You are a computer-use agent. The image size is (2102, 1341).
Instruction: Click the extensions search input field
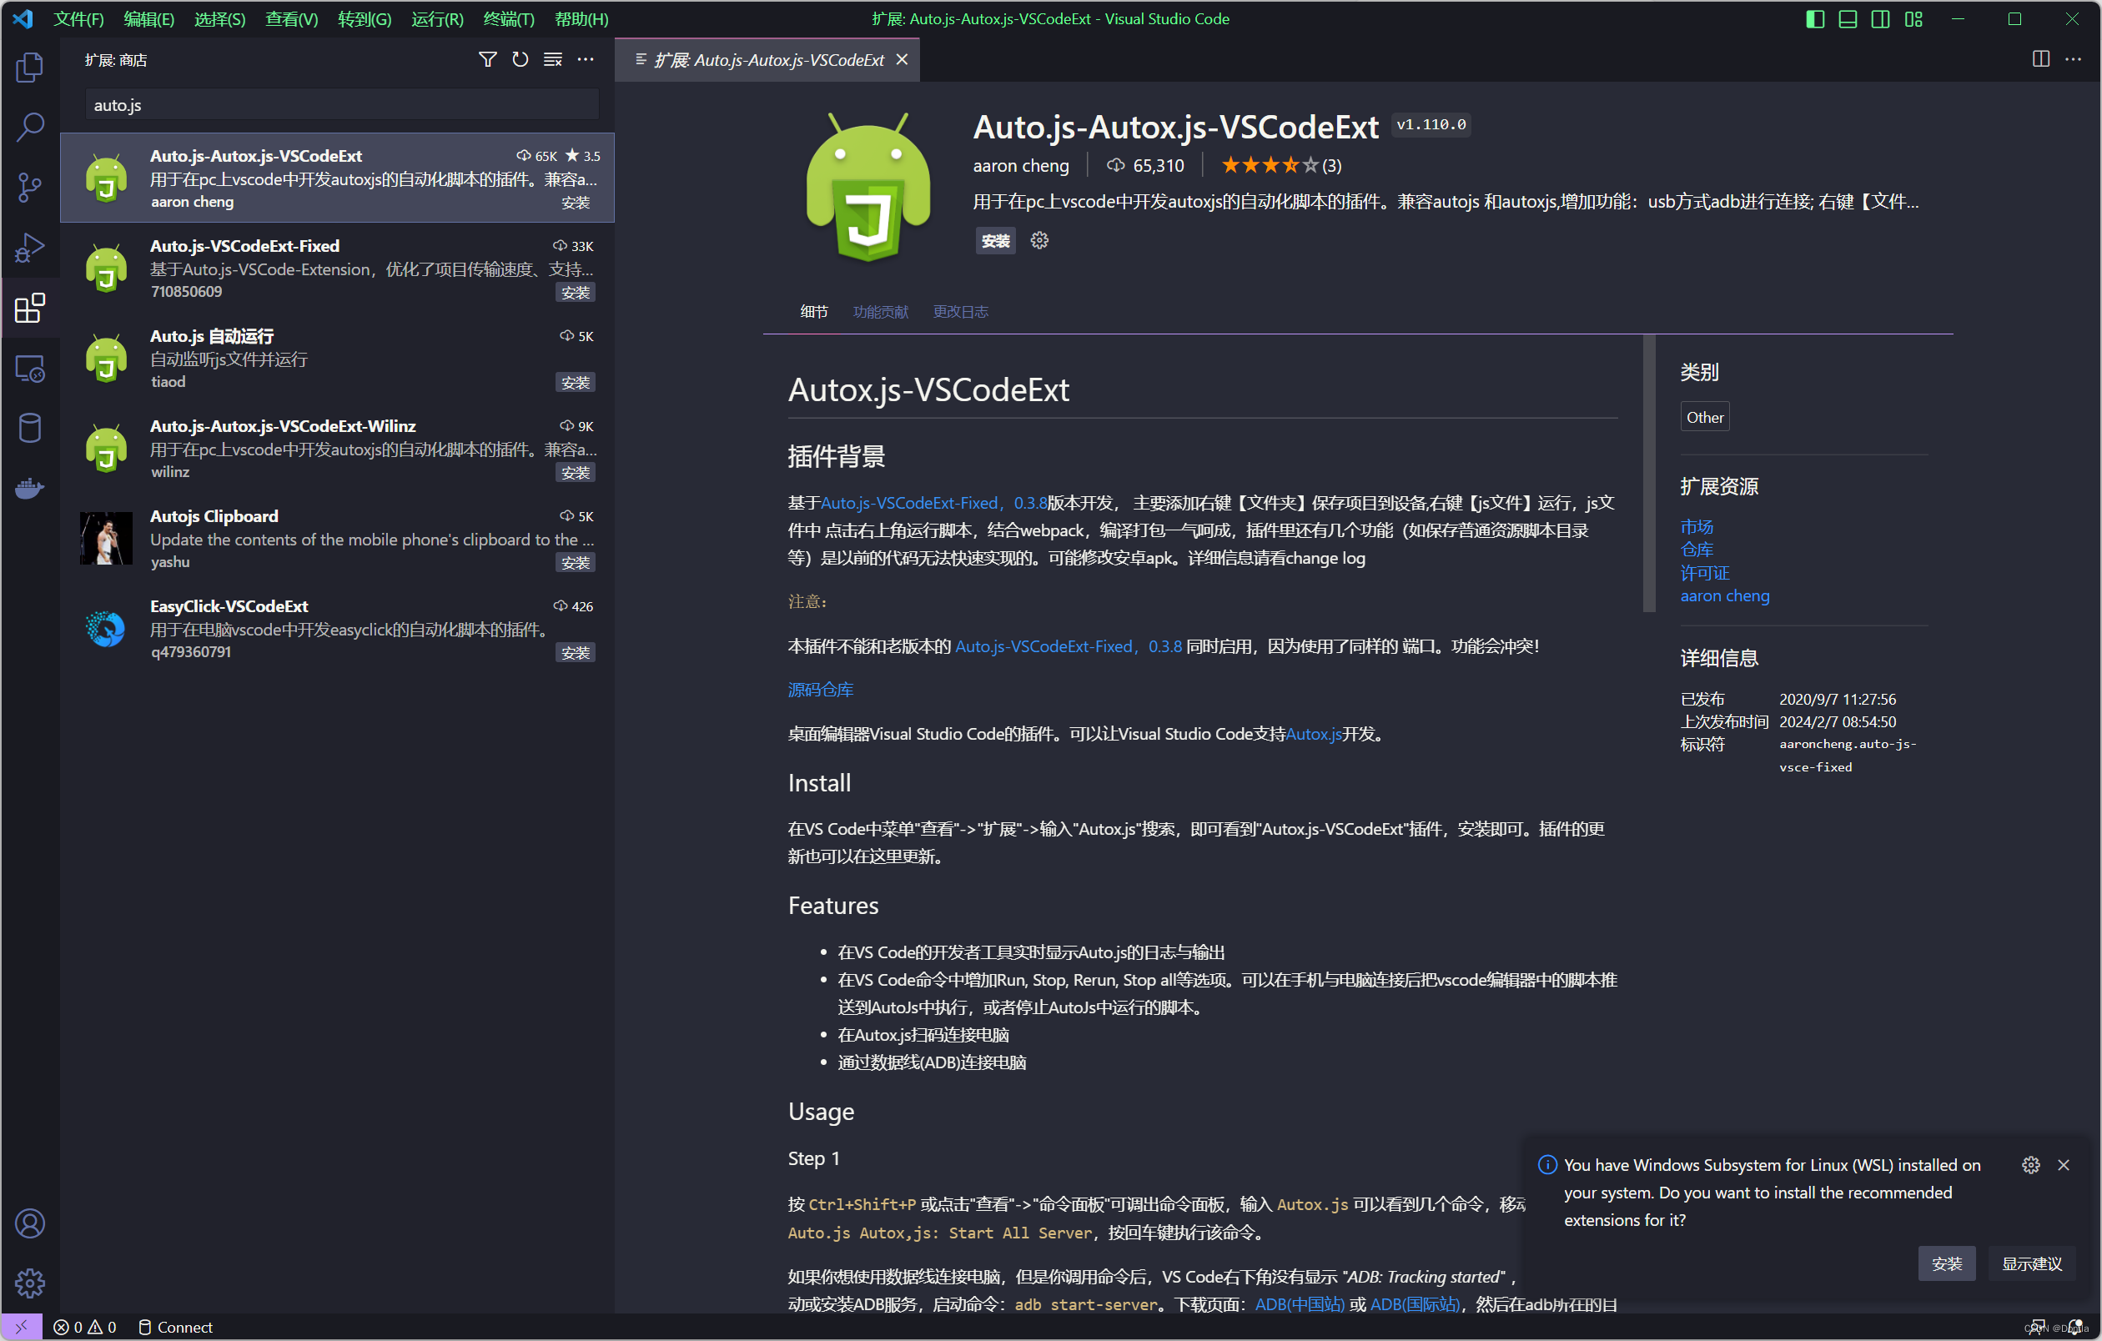tap(341, 105)
